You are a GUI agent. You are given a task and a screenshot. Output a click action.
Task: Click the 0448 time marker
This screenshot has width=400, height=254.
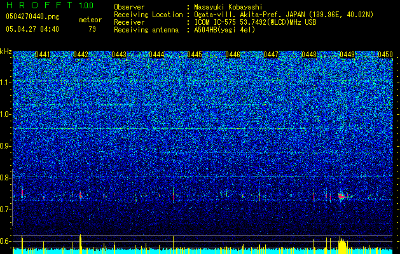tap(309, 55)
